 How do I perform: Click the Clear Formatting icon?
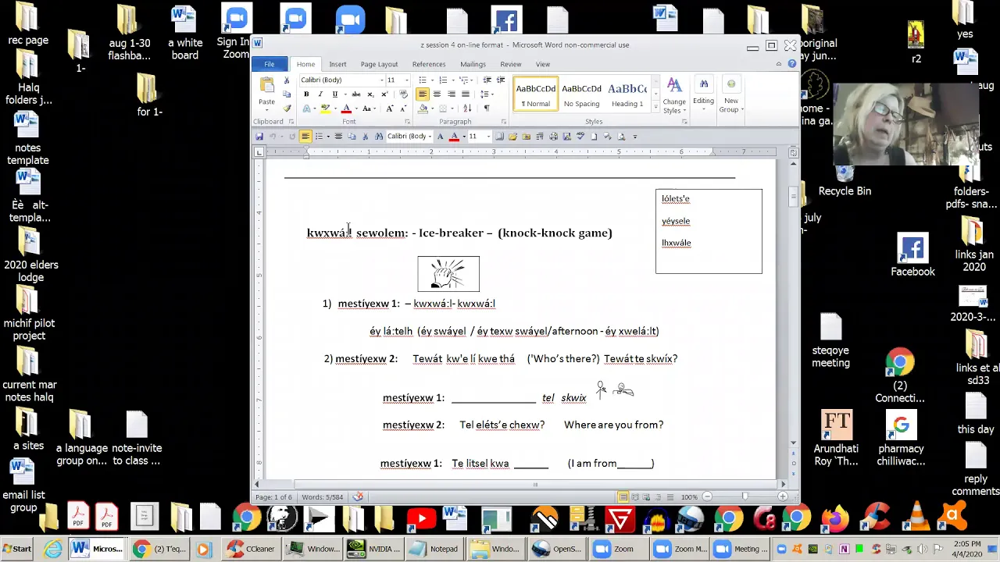point(403,94)
